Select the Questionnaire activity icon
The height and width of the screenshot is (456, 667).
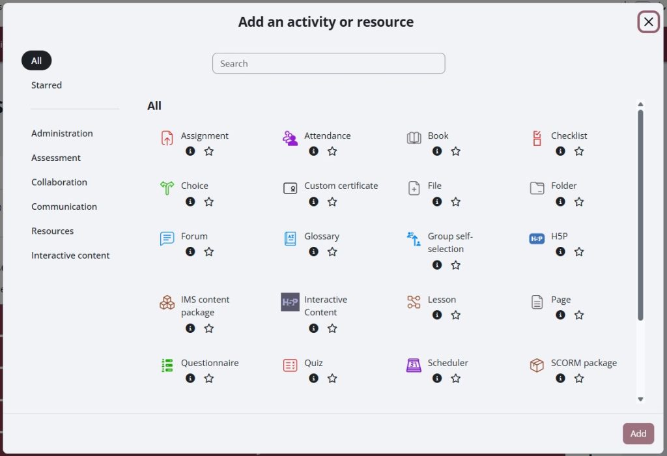tap(167, 364)
